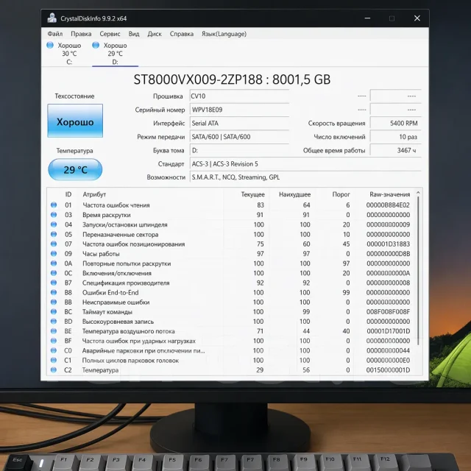Image resolution: width=471 pixels, height=471 pixels.
Task: Click status dot of row C2 Температура
Action: pyautogui.click(x=54, y=369)
